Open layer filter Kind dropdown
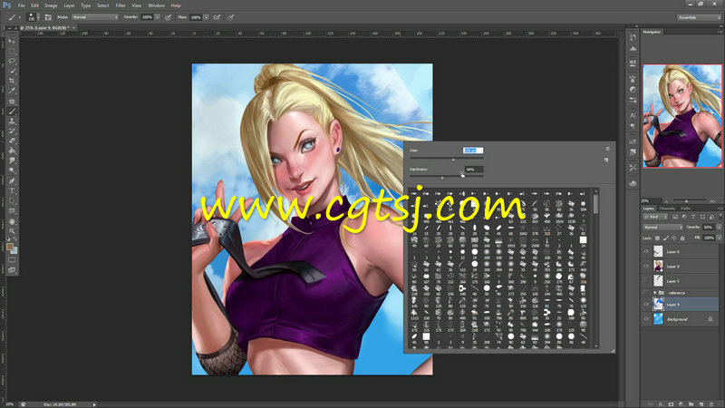The width and height of the screenshot is (725, 408). [654, 217]
